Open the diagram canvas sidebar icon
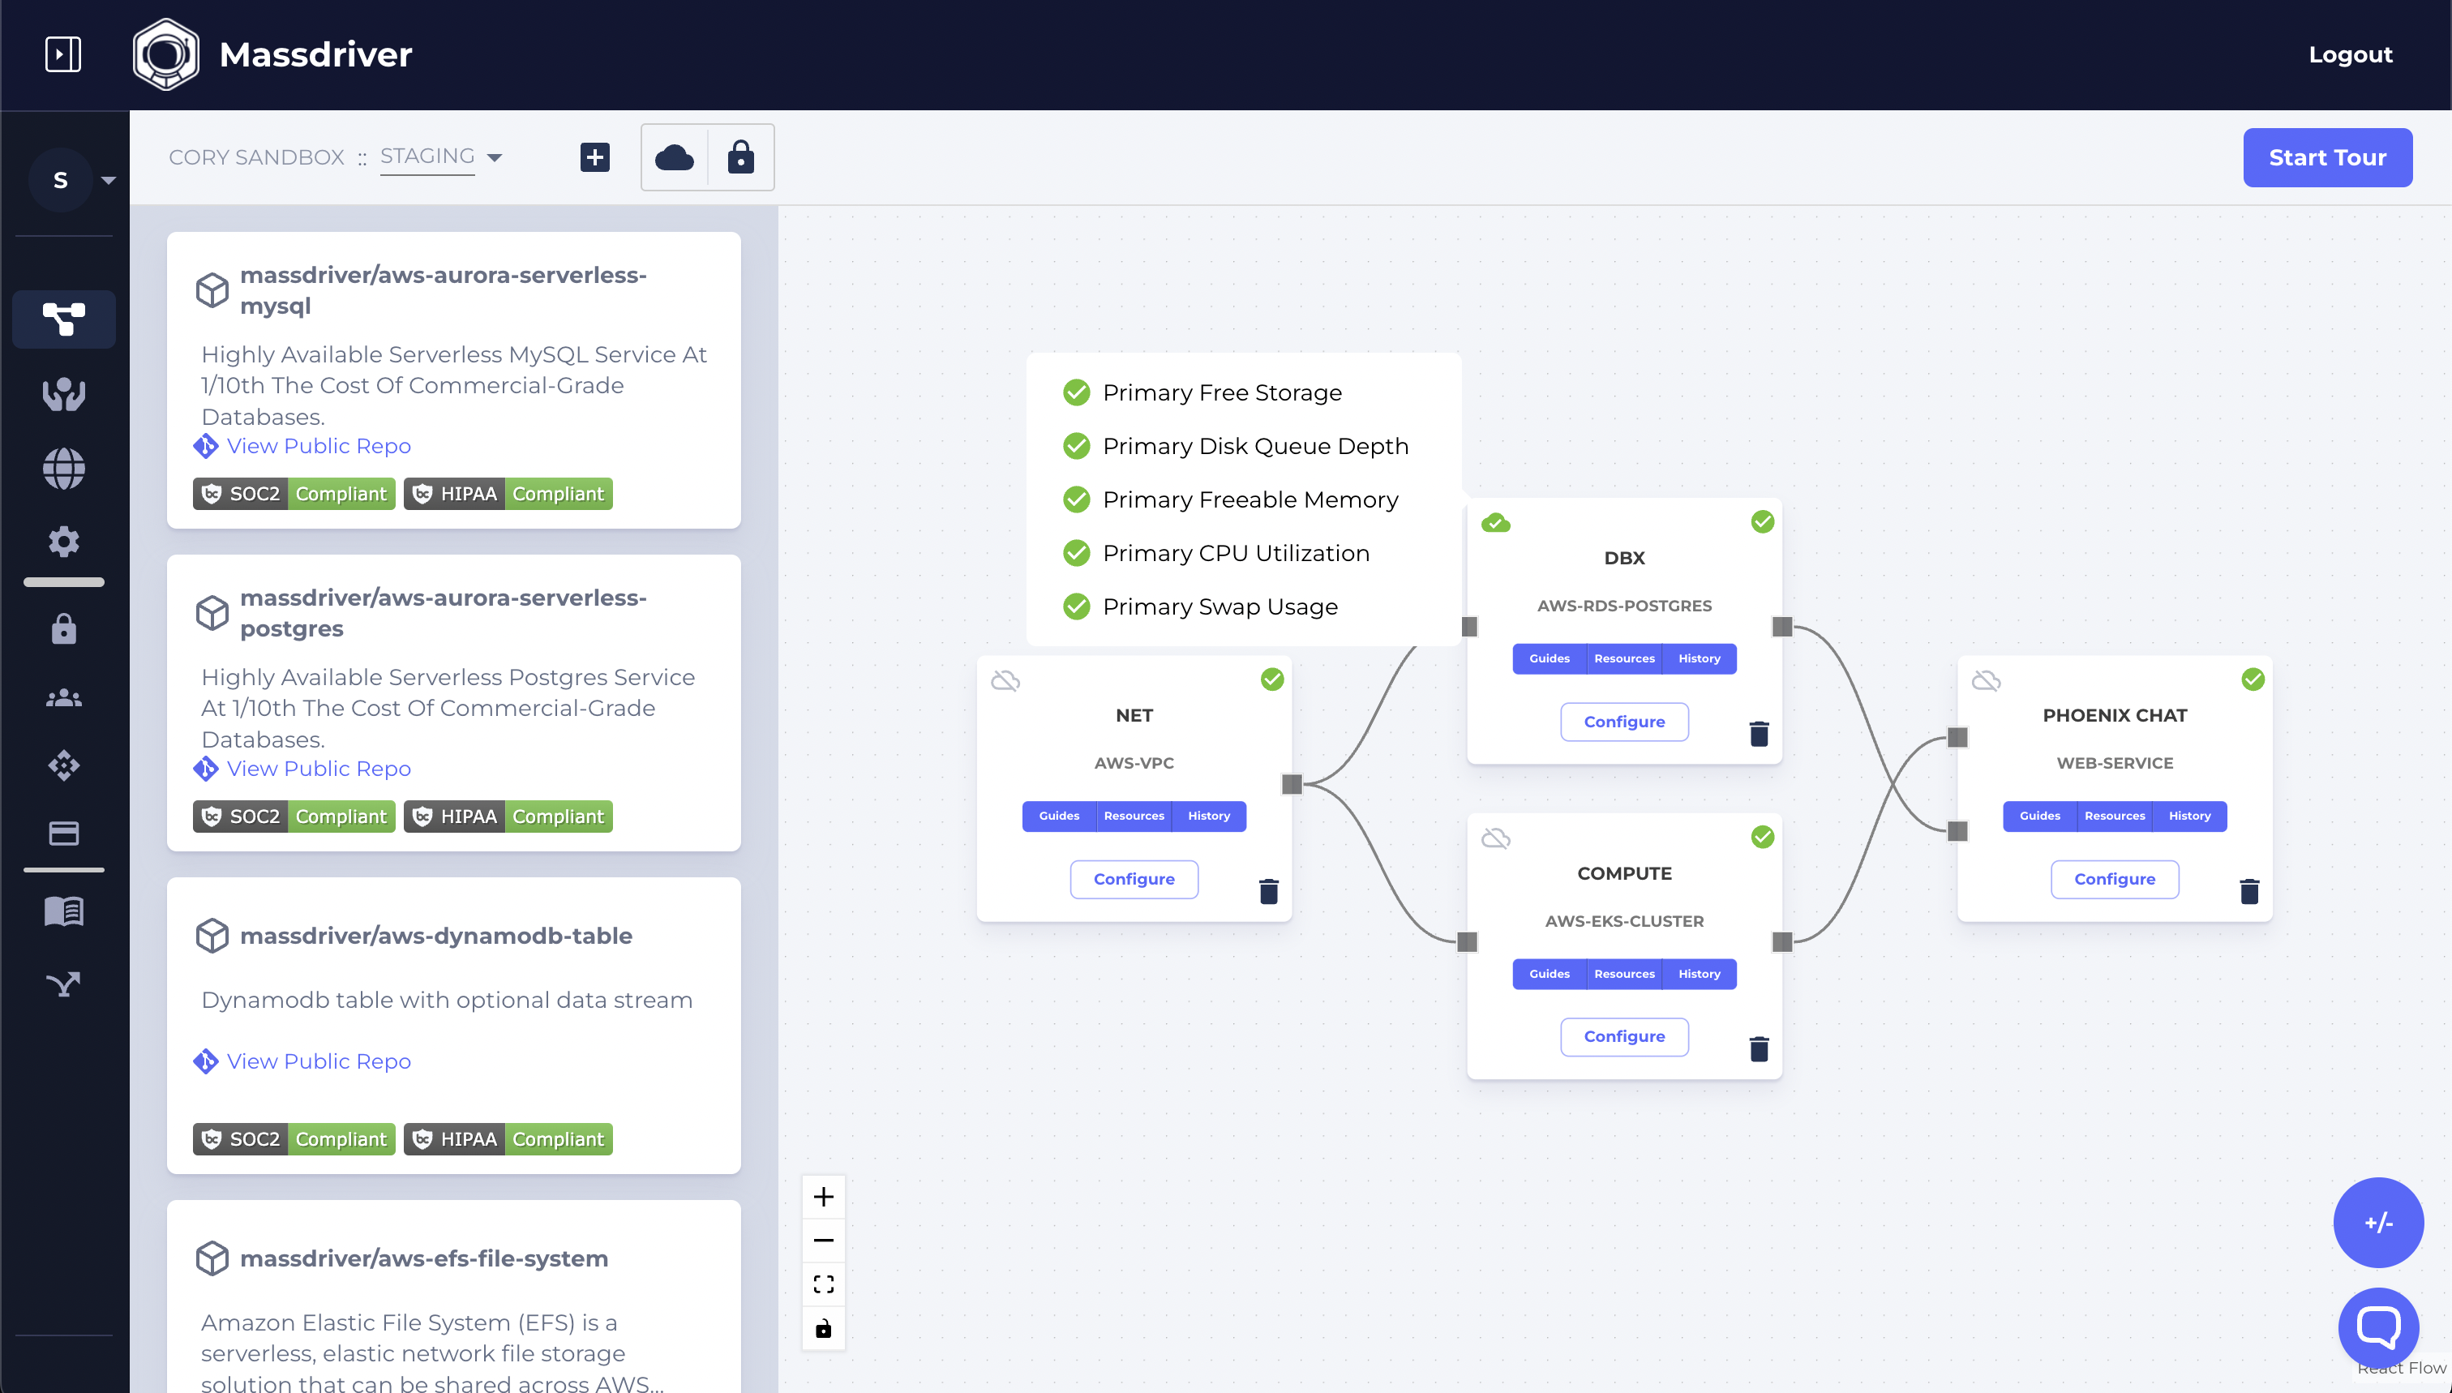Screen dimensions: 2452x1393 pos(64,319)
